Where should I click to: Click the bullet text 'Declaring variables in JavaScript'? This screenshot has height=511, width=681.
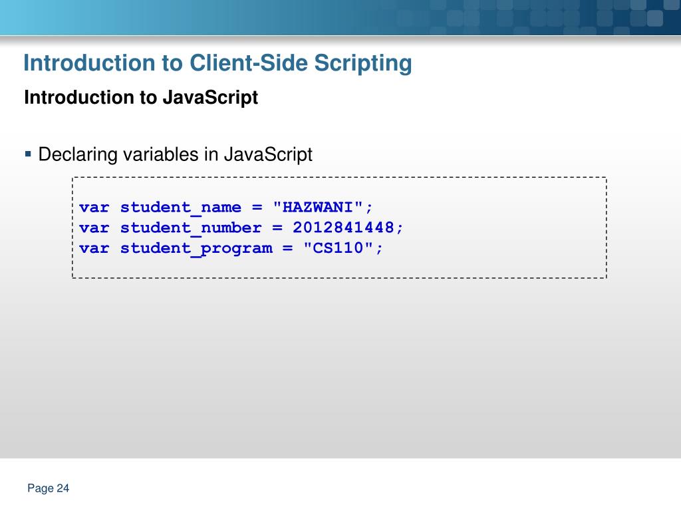(x=175, y=154)
